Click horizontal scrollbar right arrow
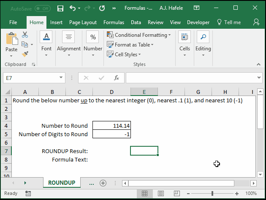 click(254, 183)
